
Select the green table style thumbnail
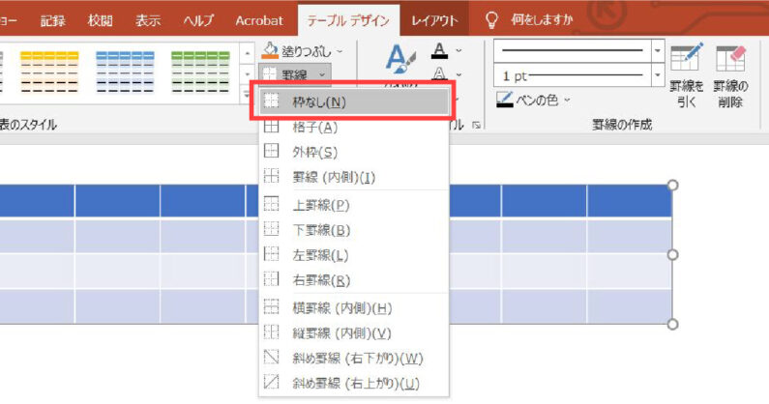[x=200, y=72]
